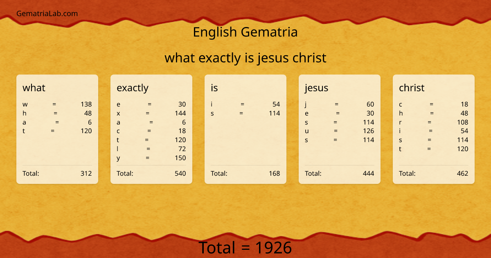Click the overall 'Total = 1926' text
Viewport: 491px width, 258px height.
[x=245, y=248]
